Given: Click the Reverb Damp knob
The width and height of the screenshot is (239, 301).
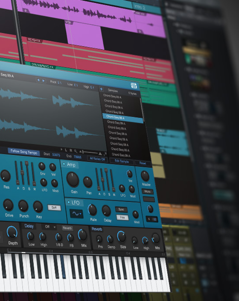Looking at the screenshot, I should [x=110, y=239].
